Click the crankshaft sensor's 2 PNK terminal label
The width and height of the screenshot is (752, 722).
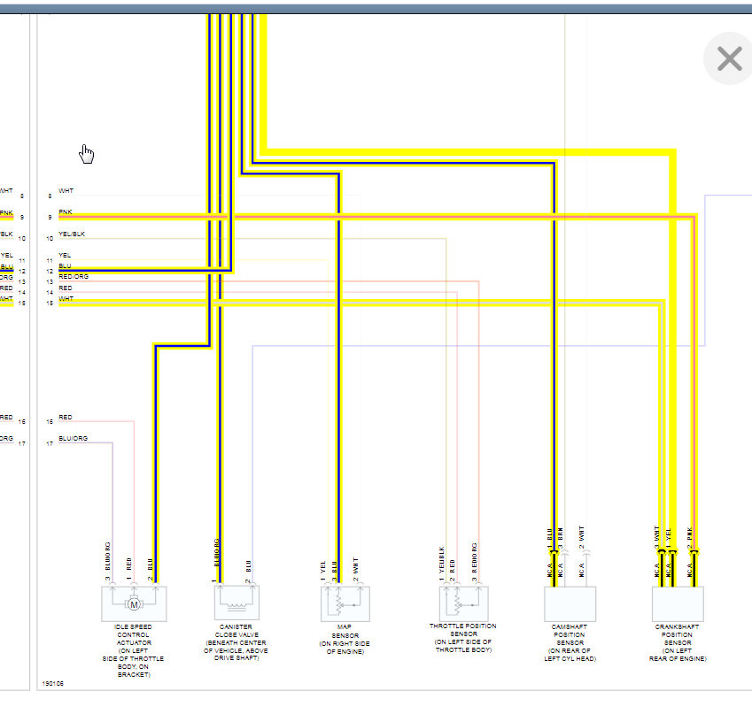tap(690, 538)
